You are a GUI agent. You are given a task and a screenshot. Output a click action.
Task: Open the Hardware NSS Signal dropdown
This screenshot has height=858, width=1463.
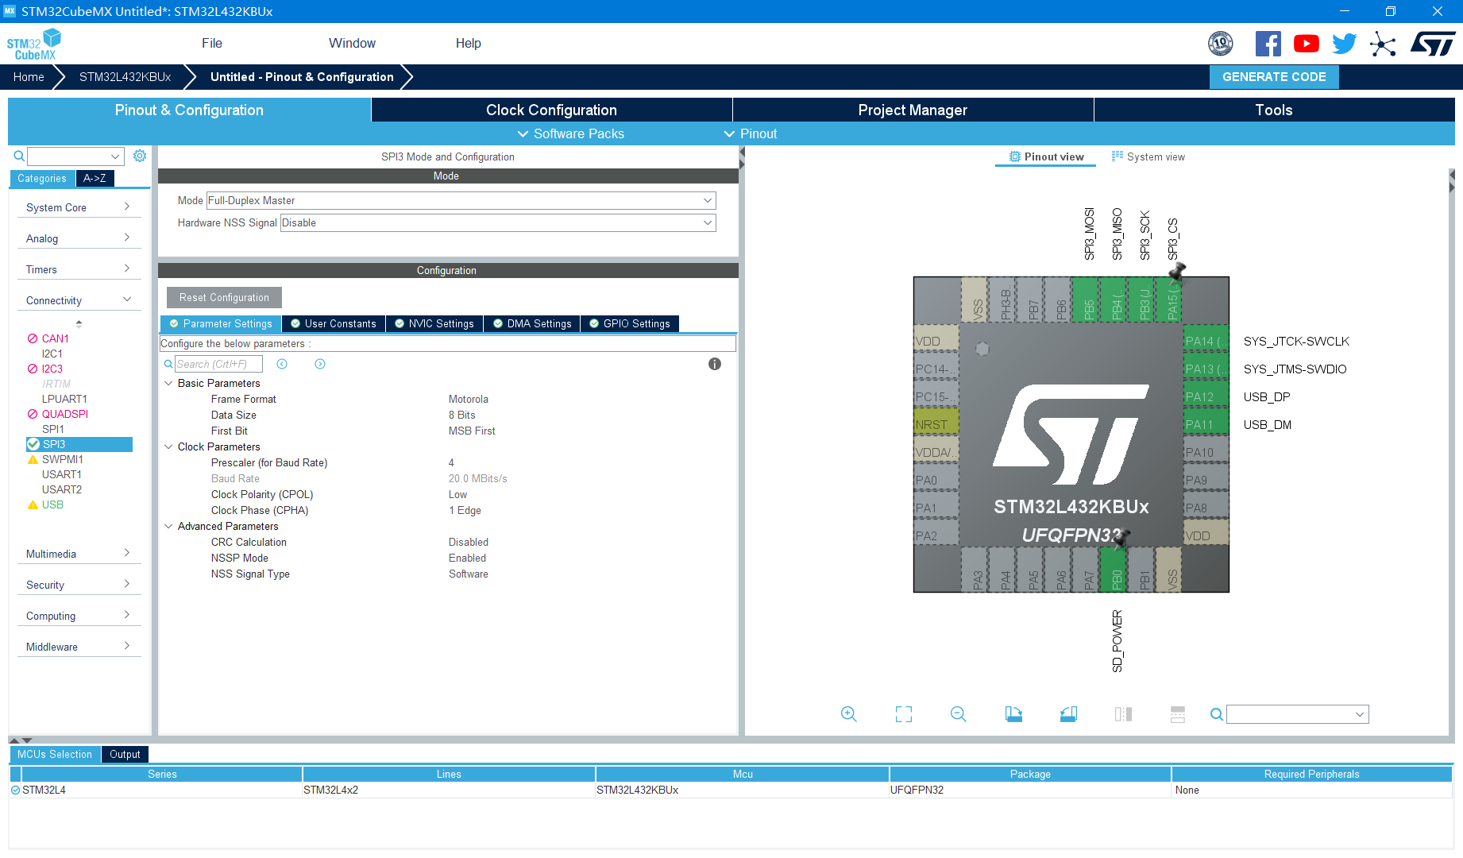coord(705,222)
